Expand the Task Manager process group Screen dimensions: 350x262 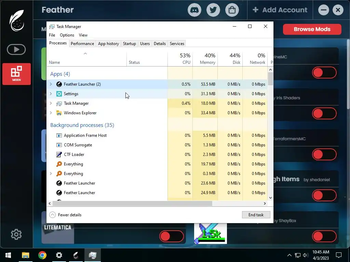click(x=51, y=103)
